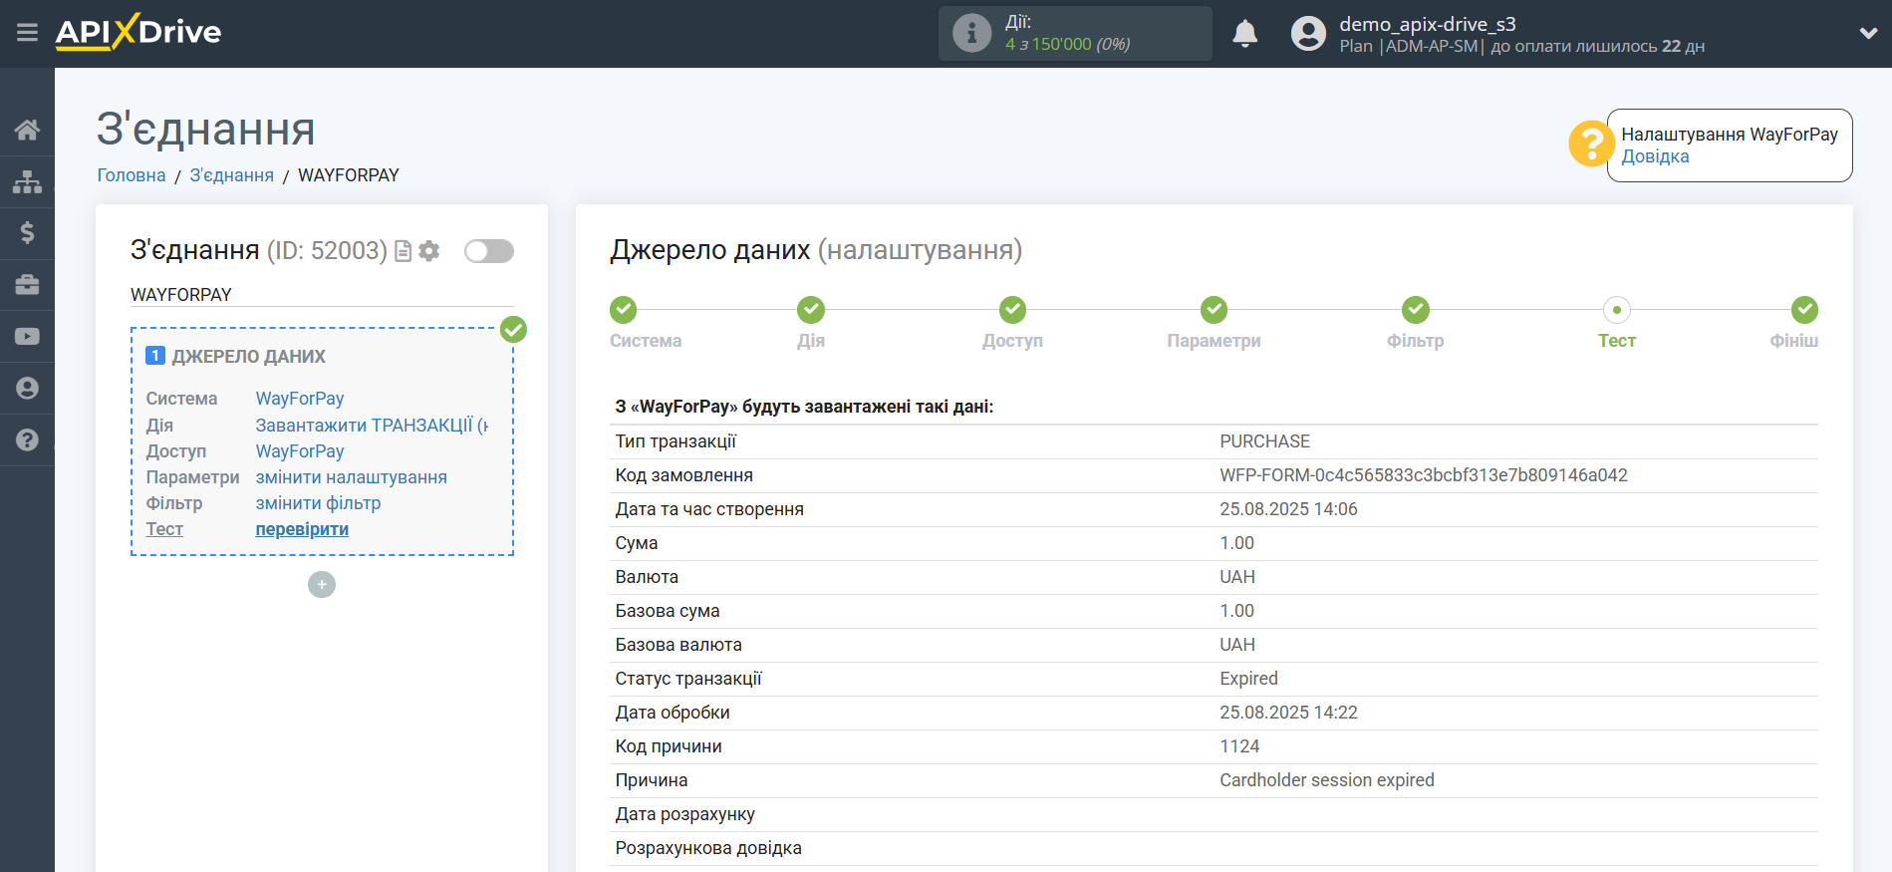This screenshot has width=1892, height=872.
Task: Click the Дата розрахунку row label
Action: coord(684,814)
